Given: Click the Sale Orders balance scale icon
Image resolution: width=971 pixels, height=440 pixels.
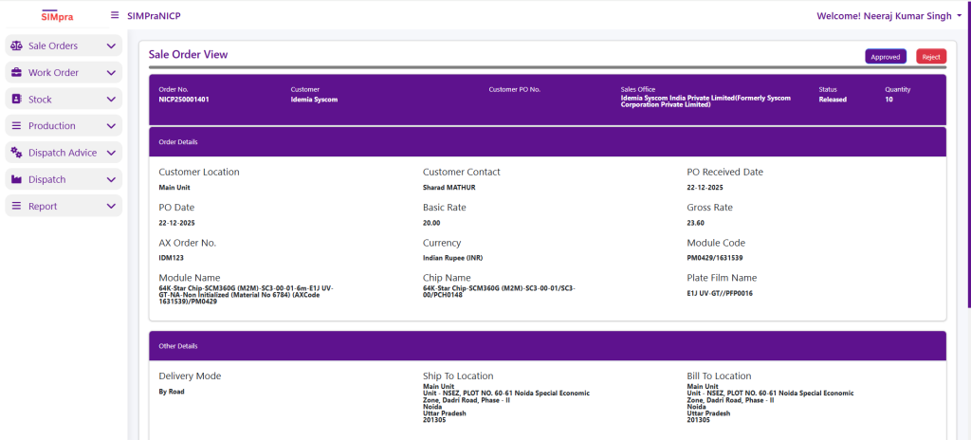Looking at the screenshot, I should tap(16, 46).
